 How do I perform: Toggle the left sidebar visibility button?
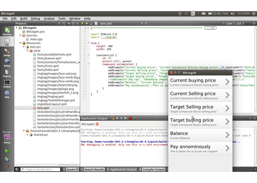click(x=17, y=169)
